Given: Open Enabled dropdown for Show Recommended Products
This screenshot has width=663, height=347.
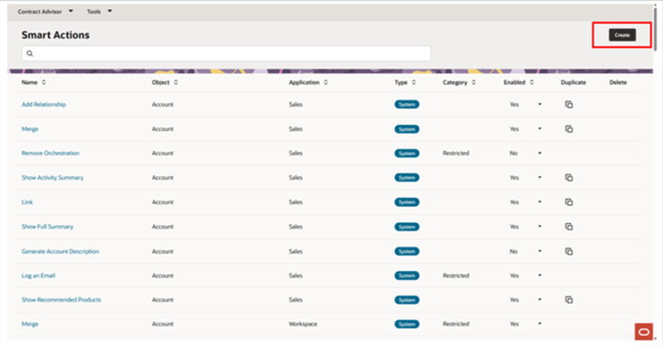Looking at the screenshot, I should coord(539,300).
